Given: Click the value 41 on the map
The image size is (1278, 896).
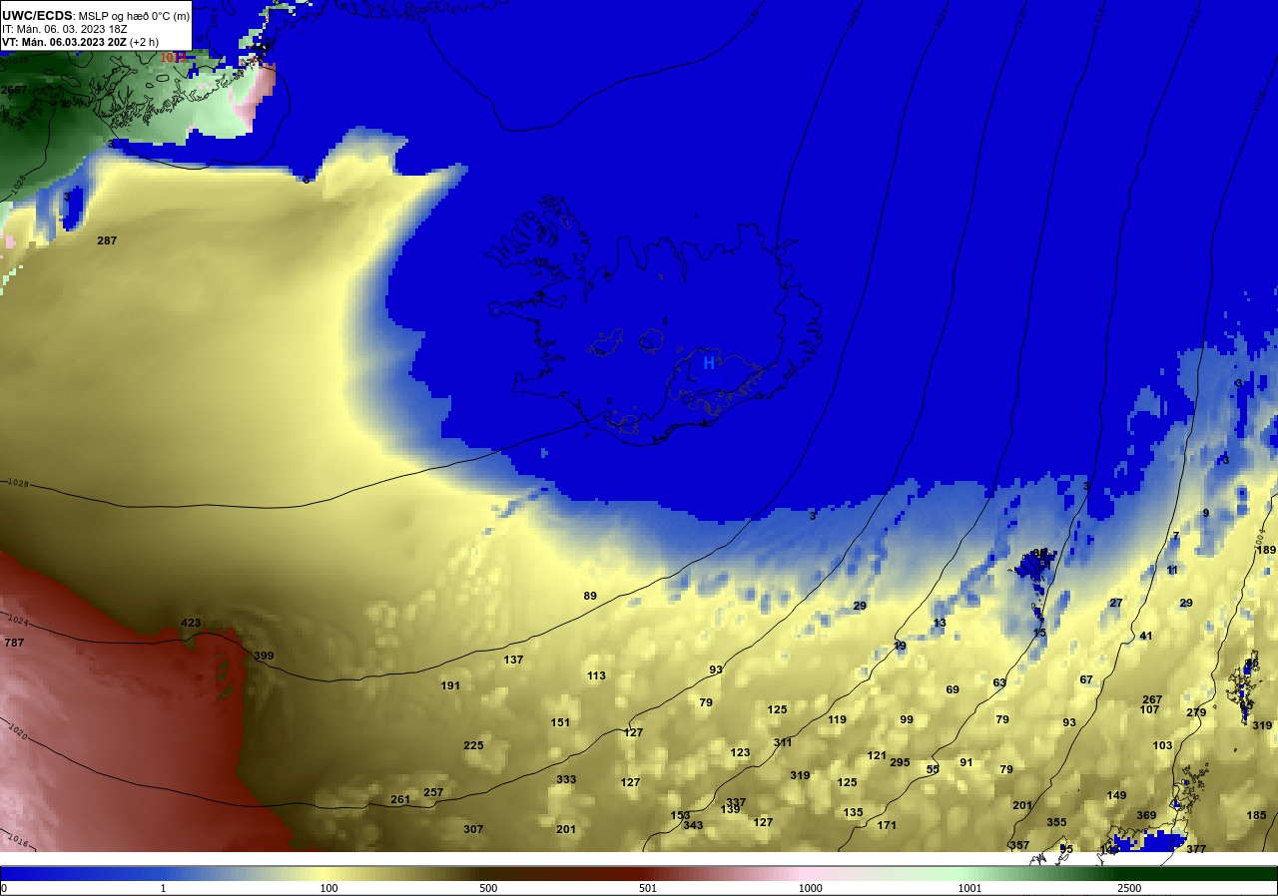Looking at the screenshot, I should point(1146,636).
